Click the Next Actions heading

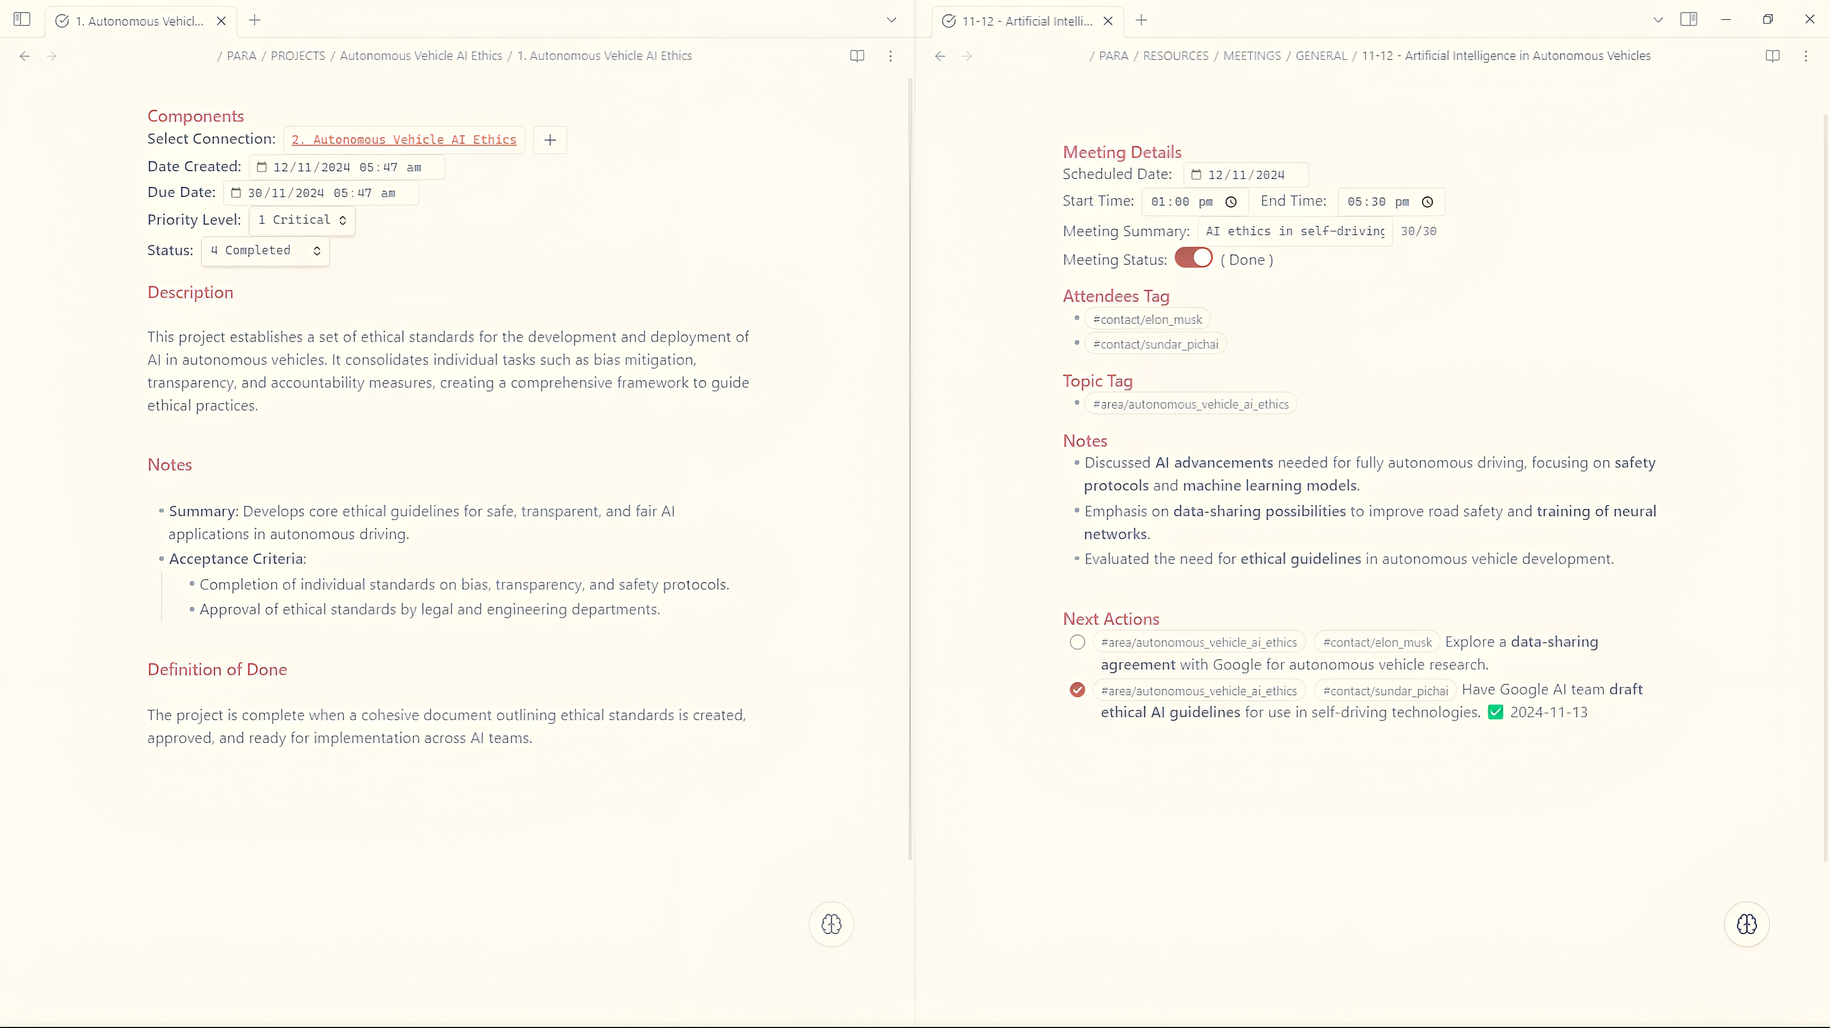tap(1111, 619)
